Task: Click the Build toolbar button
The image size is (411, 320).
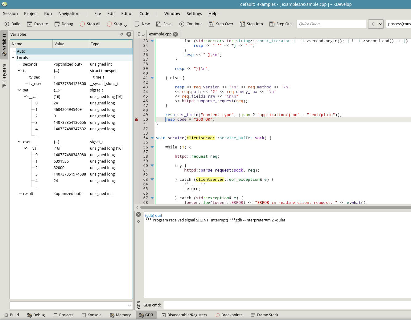Action: [12, 24]
